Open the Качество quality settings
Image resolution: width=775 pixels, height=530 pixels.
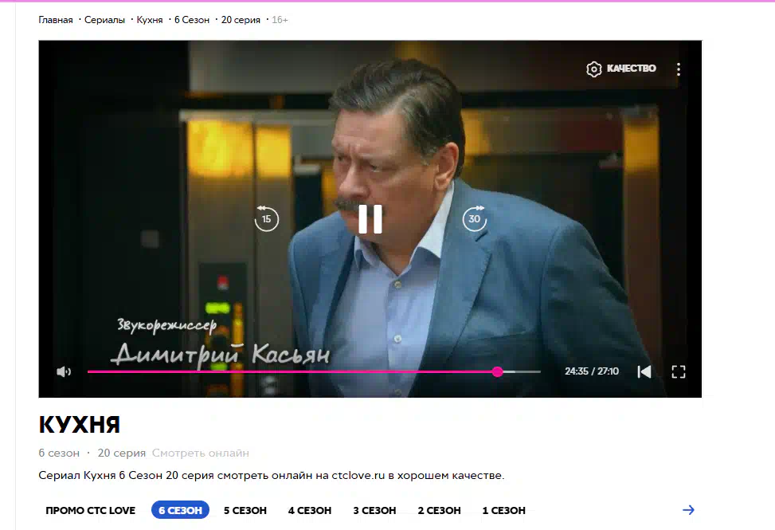pyautogui.click(x=621, y=69)
